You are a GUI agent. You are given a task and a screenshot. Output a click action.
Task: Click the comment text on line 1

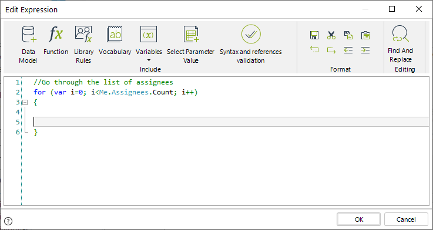pyautogui.click(x=103, y=82)
